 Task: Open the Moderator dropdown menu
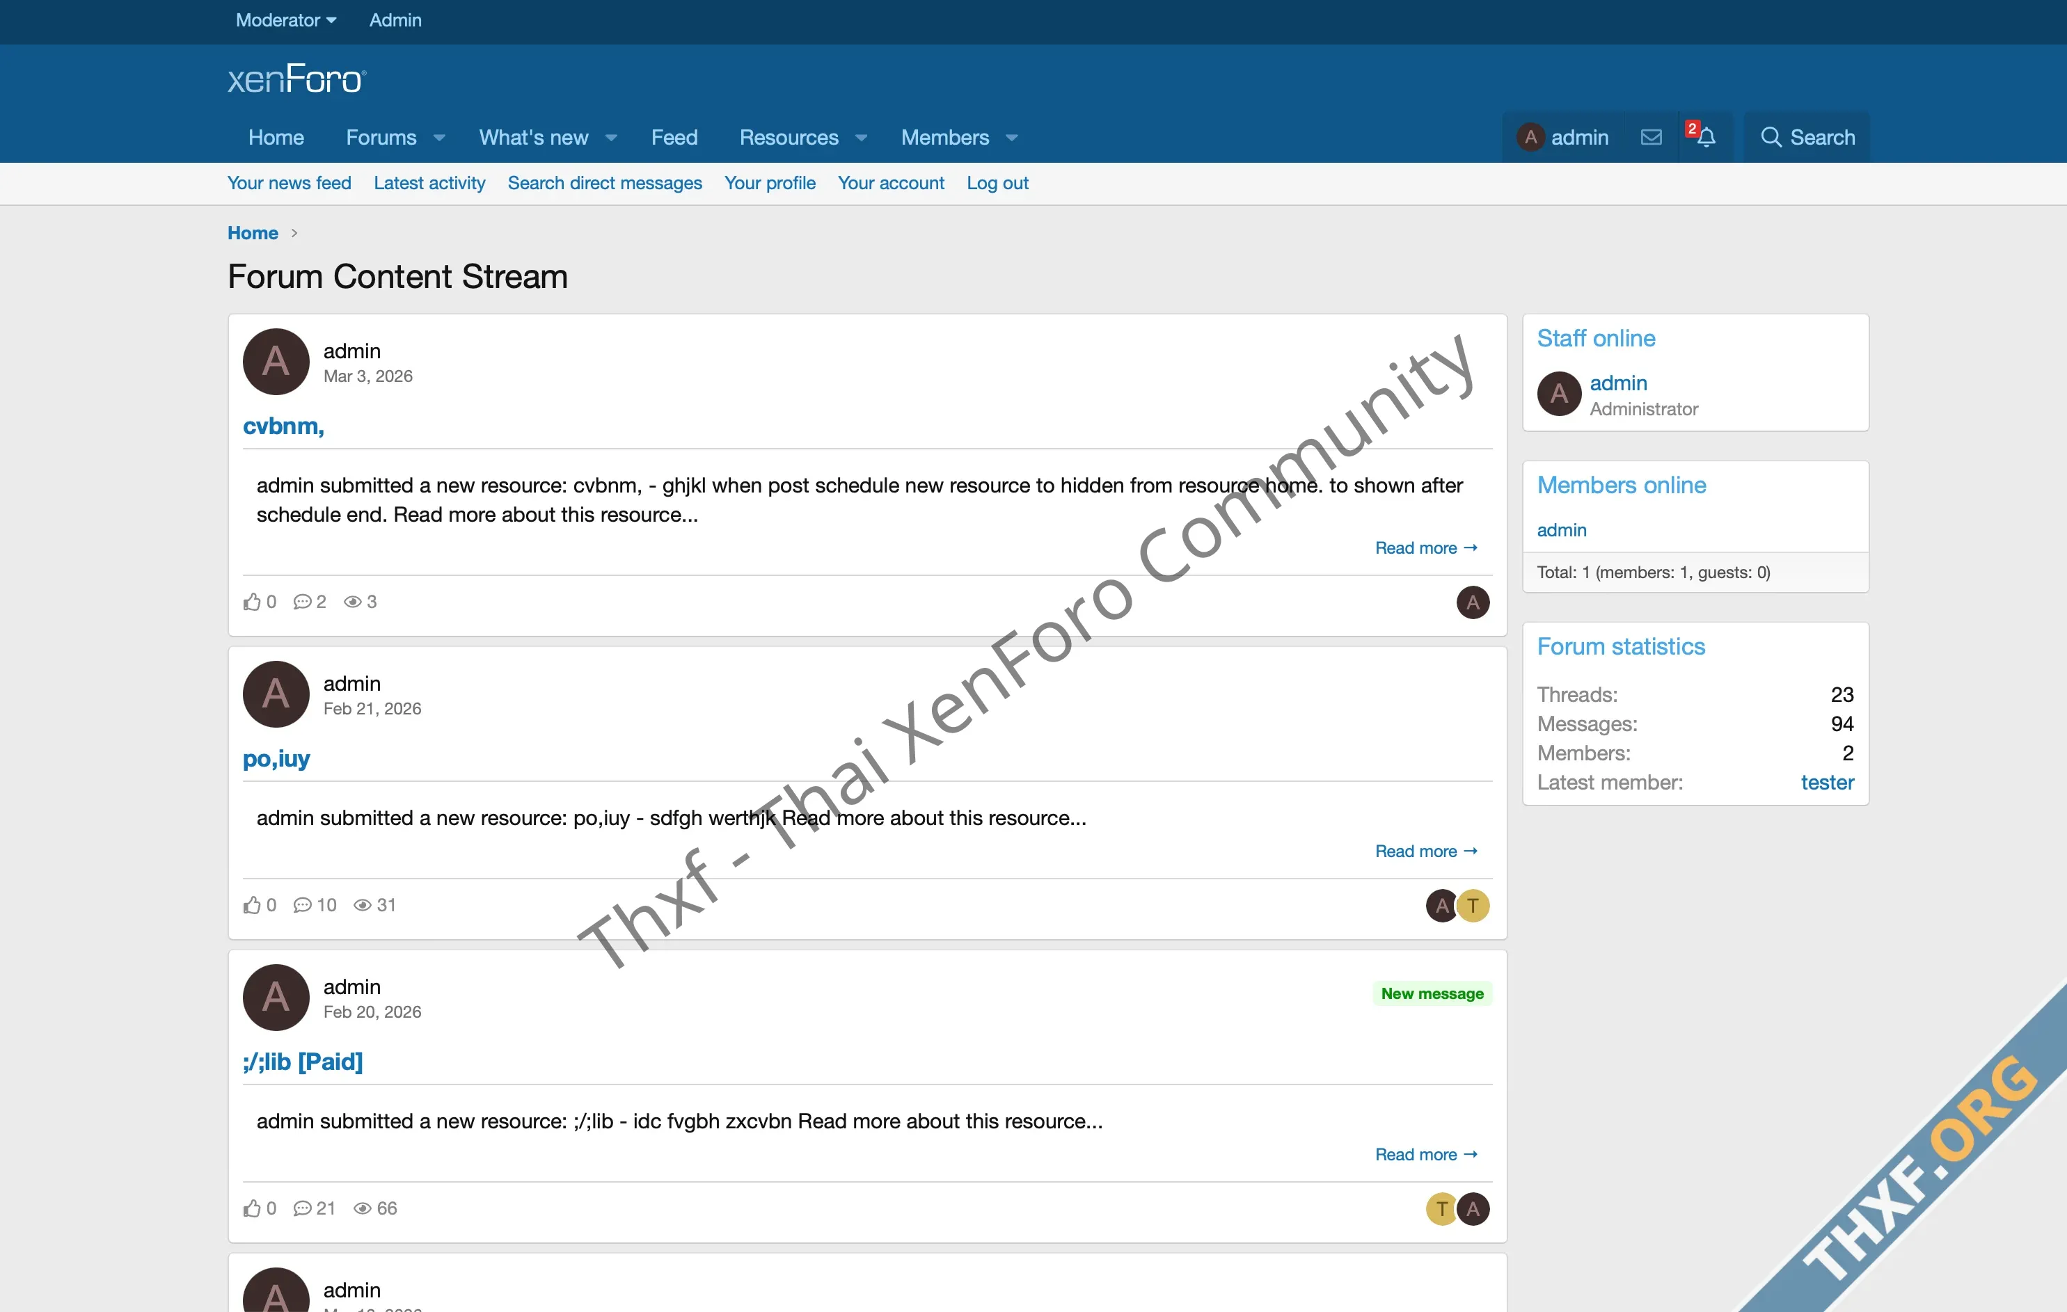[285, 19]
